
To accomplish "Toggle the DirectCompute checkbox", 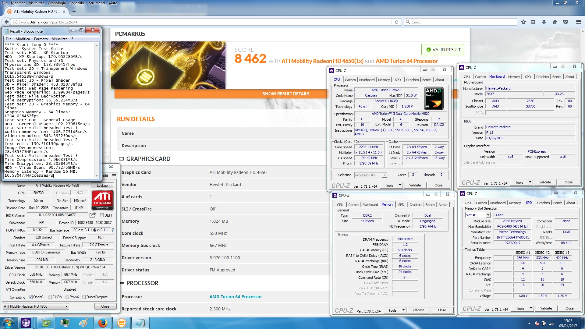I will [x=83, y=297].
